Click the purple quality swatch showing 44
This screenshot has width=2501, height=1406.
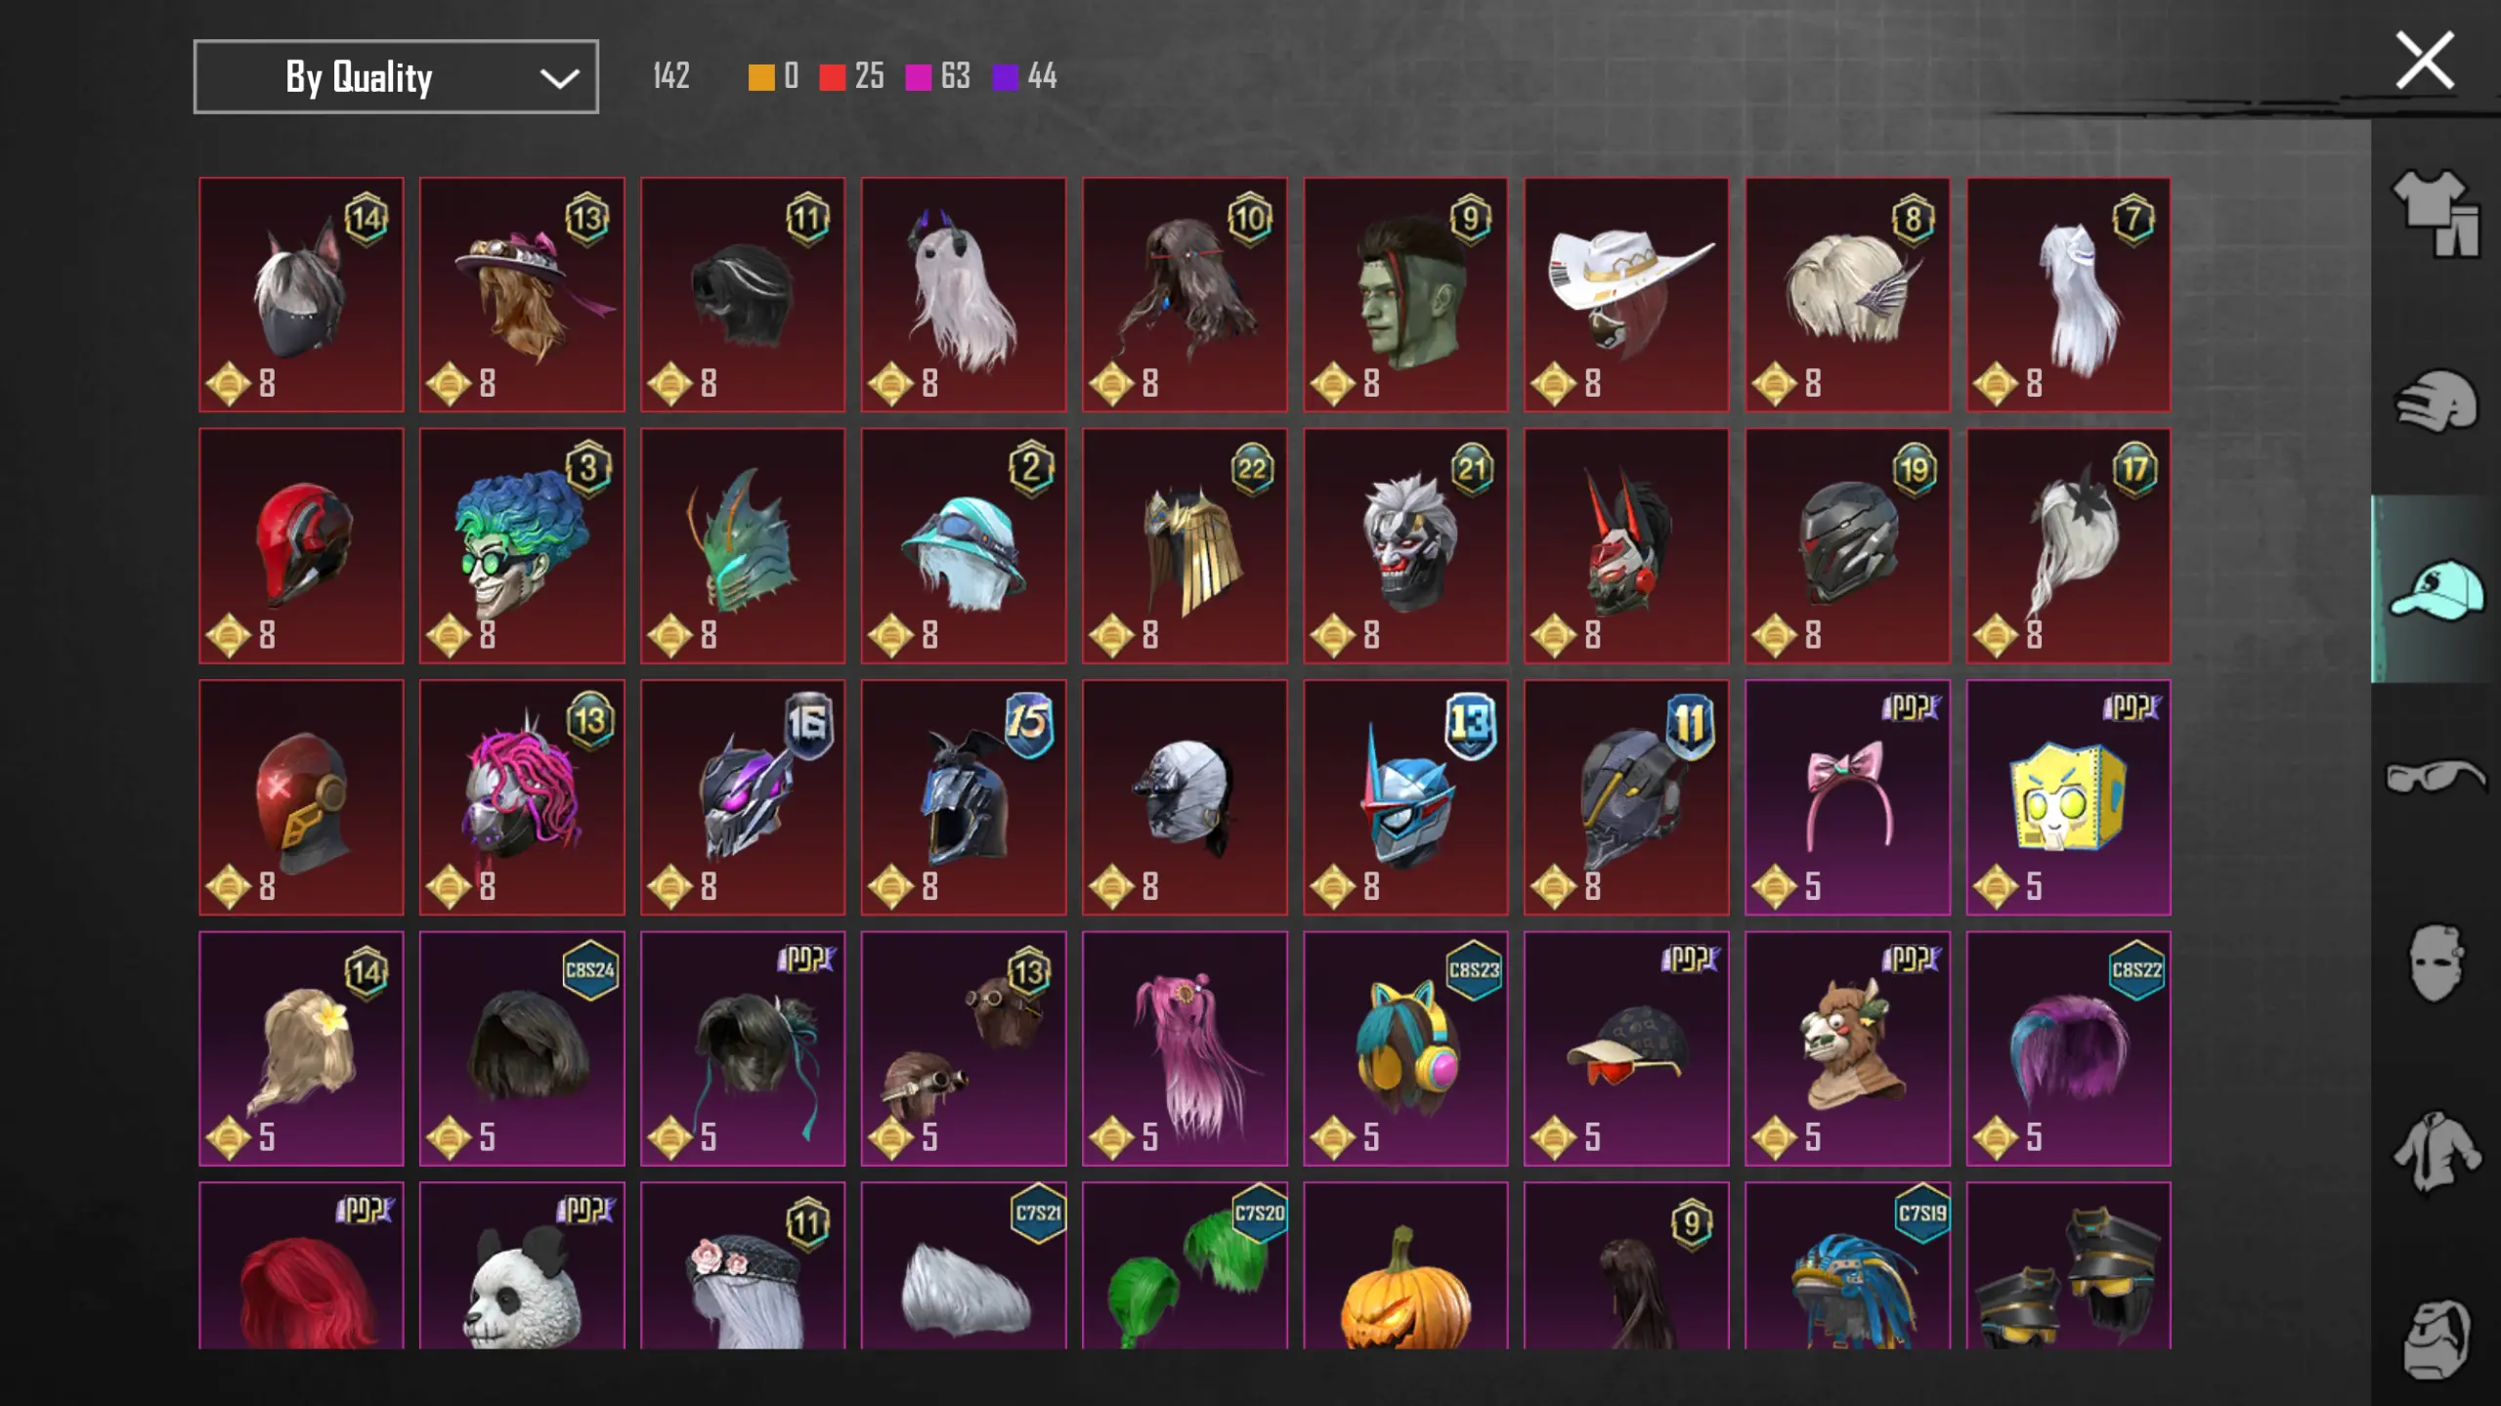click(1005, 77)
